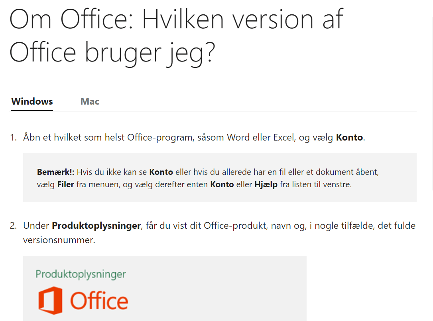Image resolution: width=433 pixels, height=321 pixels.
Task: Click the list number 2 marker
Action: (x=13, y=226)
